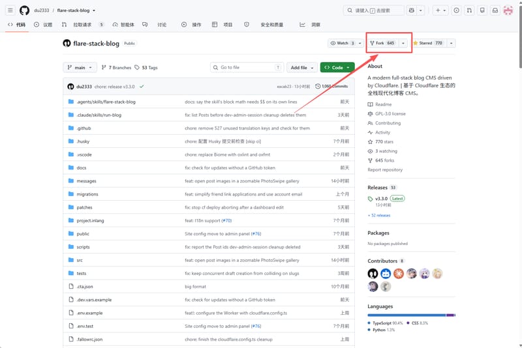
Task: Click the Report repository link
Action: pos(385,169)
